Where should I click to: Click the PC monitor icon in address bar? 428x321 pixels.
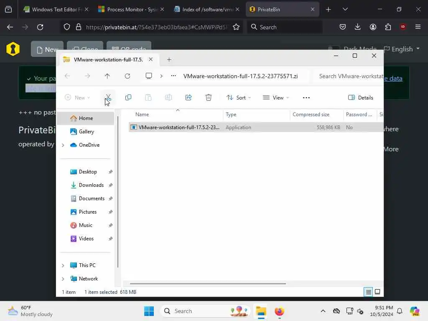(x=149, y=76)
